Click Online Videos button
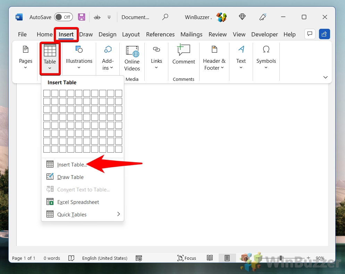The image size is (345, 274). pos(132,58)
